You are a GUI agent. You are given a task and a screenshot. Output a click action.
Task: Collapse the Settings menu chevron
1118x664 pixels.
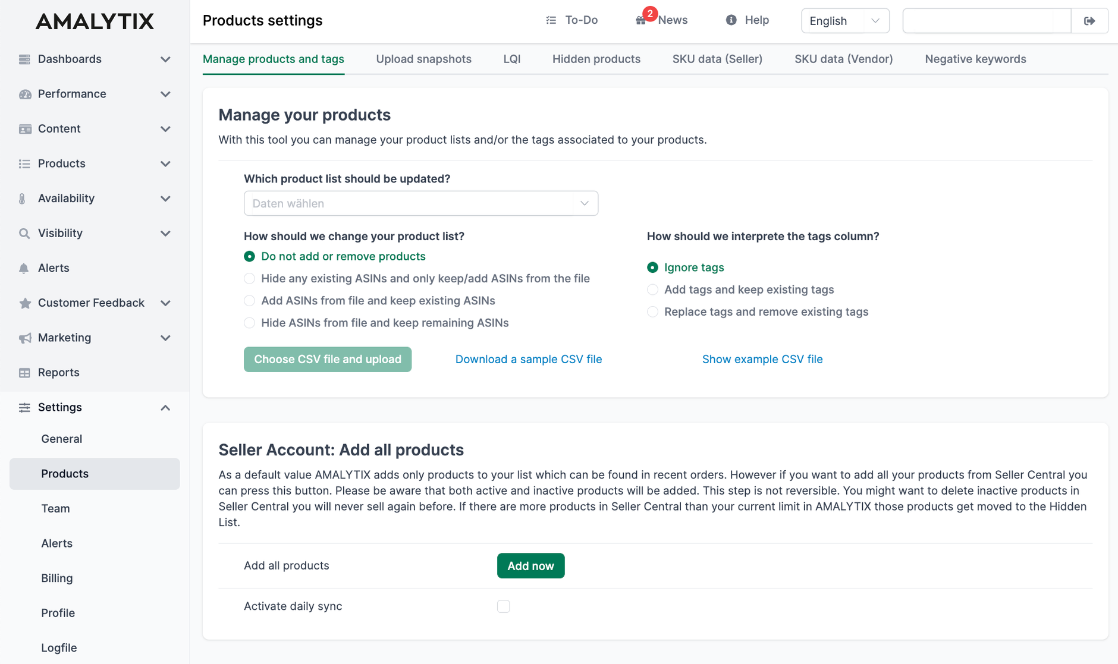tap(165, 407)
